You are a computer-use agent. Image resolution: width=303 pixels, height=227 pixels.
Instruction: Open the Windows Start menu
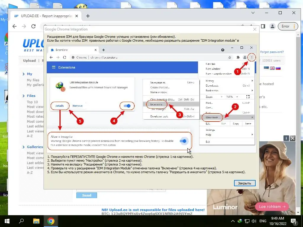tap(7, 221)
